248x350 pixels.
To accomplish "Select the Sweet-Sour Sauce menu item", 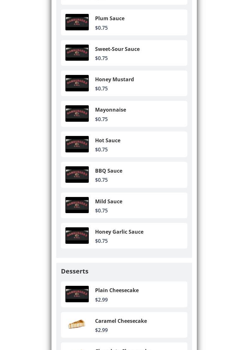I will [124, 53].
